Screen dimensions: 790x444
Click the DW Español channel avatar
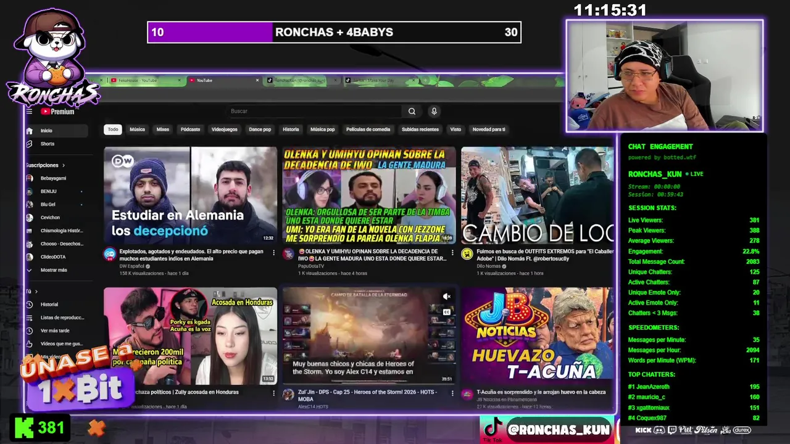(x=110, y=254)
